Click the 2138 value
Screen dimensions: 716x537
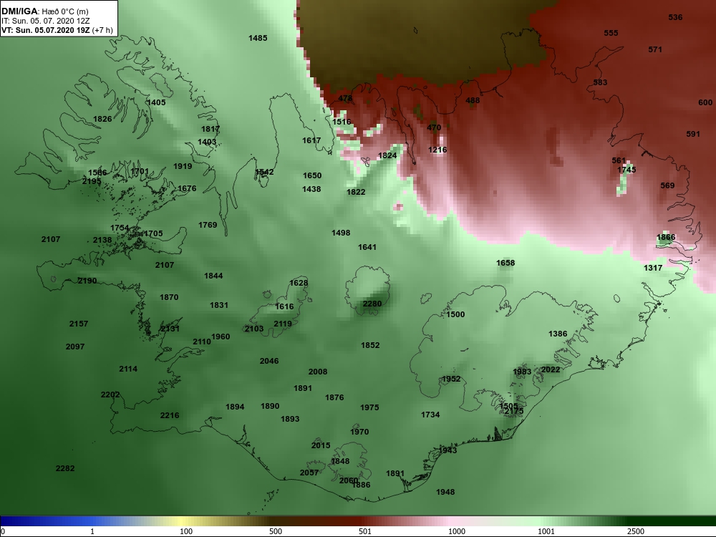pyautogui.click(x=102, y=240)
